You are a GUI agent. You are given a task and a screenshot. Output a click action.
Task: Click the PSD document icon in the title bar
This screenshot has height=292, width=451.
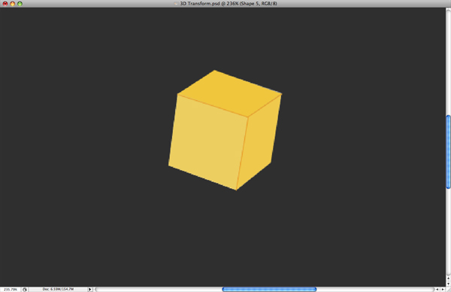(176, 4)
